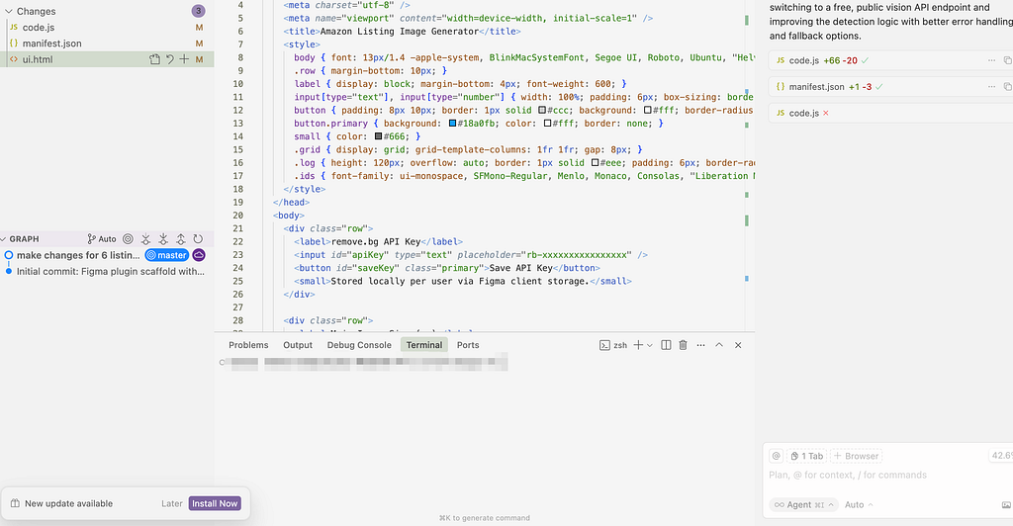Click the #eee color swatch on .log line
The height and width of the screenshot is (526, 1013).
(595, 162)
